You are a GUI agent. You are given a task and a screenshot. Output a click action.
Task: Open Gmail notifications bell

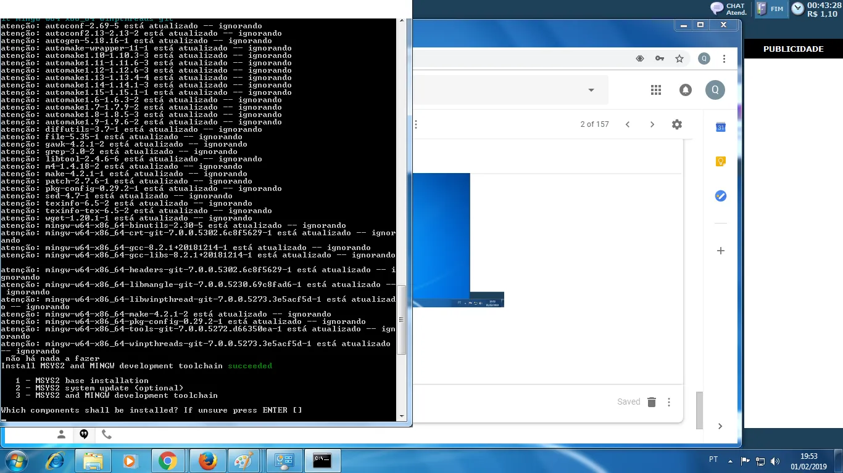(686, 90)
